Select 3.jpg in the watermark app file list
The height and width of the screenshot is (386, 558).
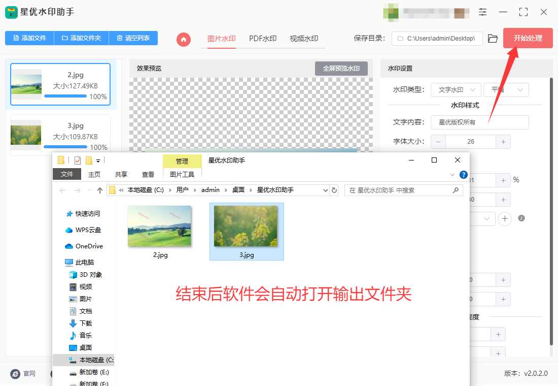click(60, 135)
